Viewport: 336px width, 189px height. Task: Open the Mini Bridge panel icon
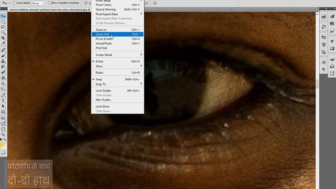coord(323,17)
